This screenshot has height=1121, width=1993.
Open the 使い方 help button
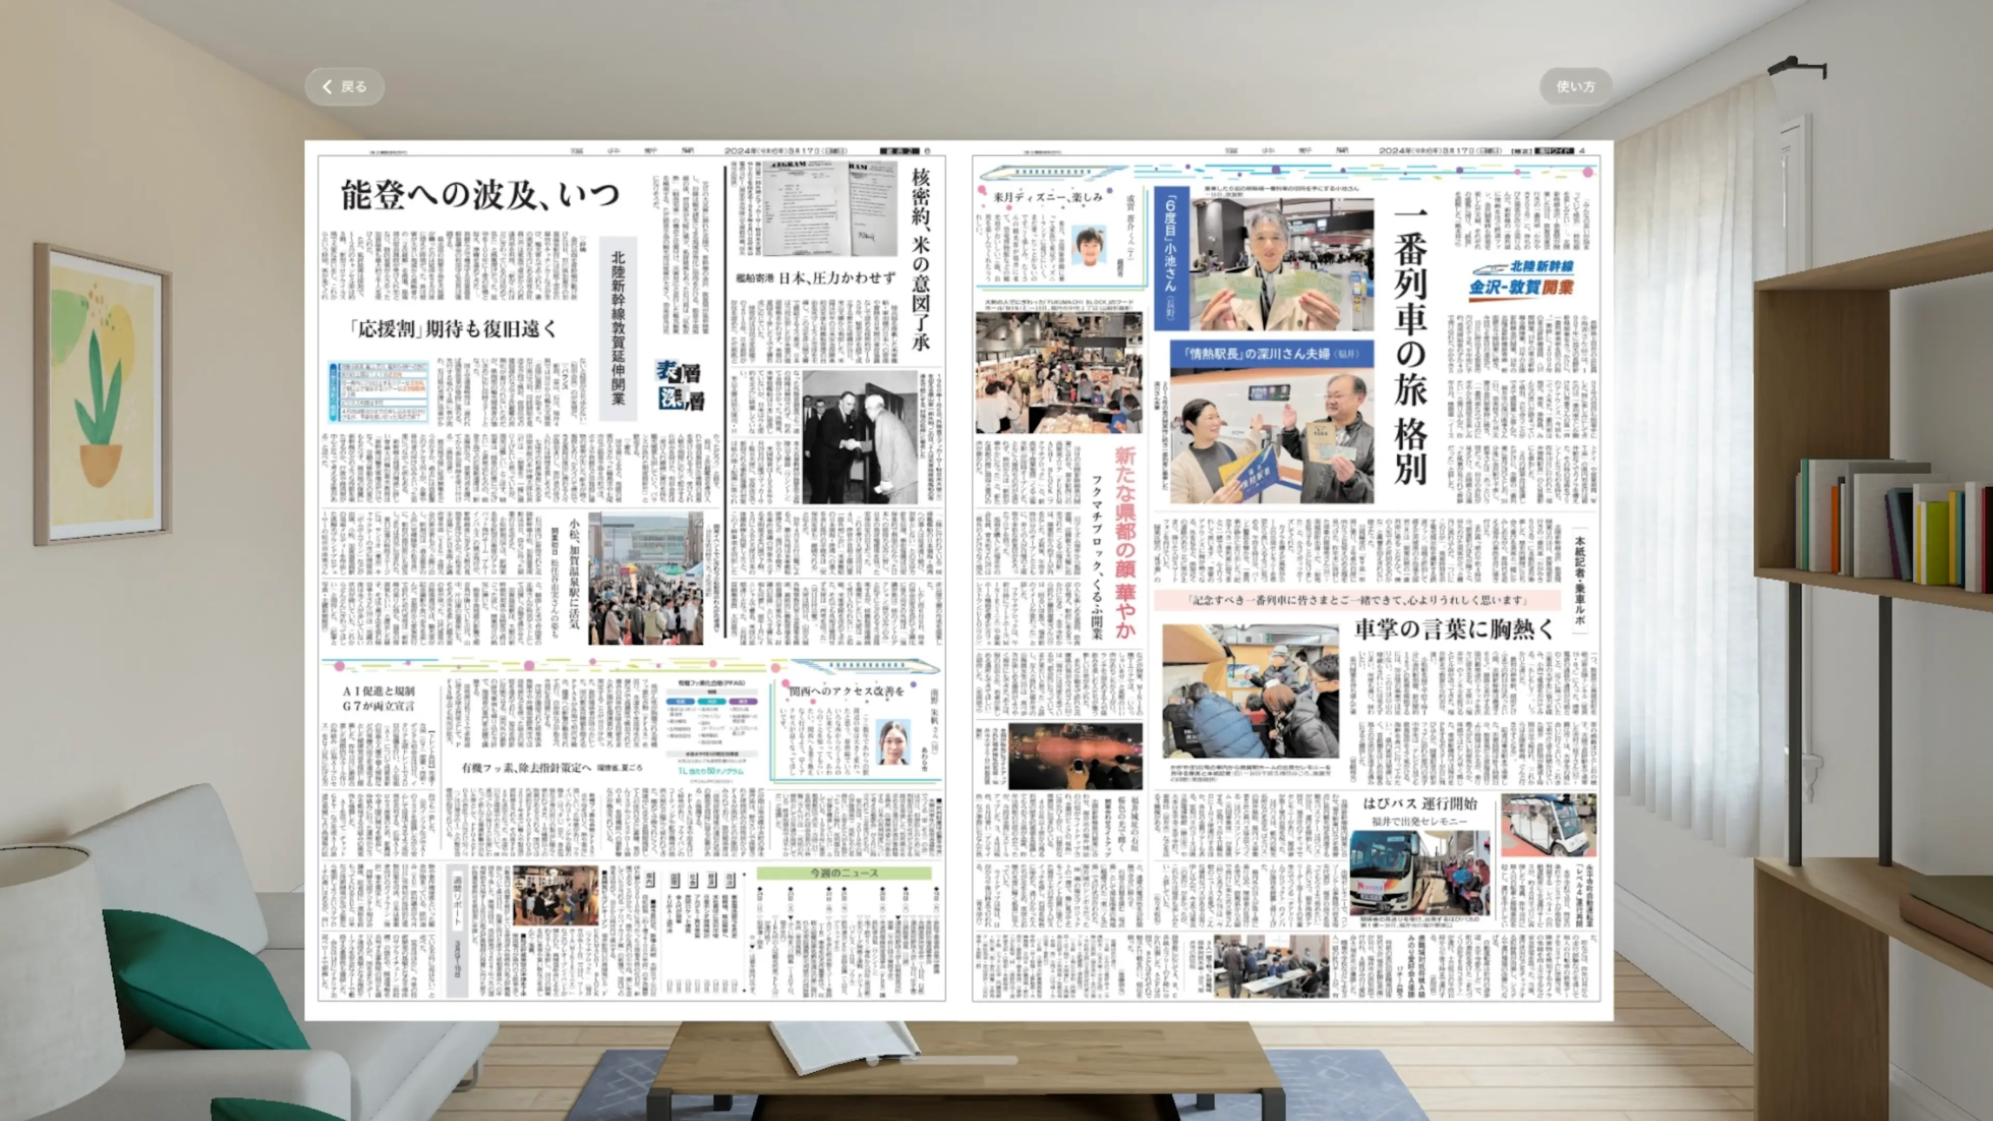[x=1576, y=87]
